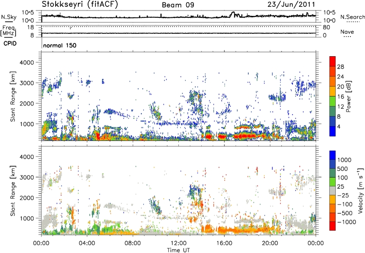Image resolution: width=365 pixels, height=253 pixels.
Task: Click the date '23/Jun/2011'
Action: coord(291,5)
